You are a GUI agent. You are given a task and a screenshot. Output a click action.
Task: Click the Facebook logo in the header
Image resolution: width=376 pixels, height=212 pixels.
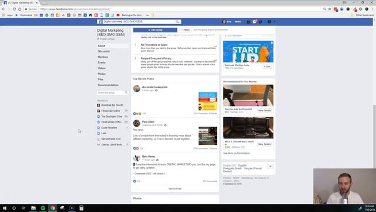(99, 22)
